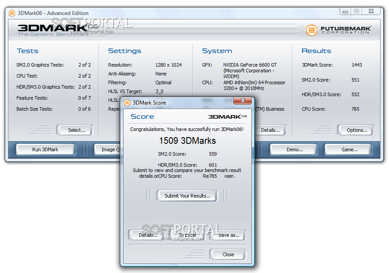
Task: Click Save as... in Score dialog
Action: click(x=228, y=235)
